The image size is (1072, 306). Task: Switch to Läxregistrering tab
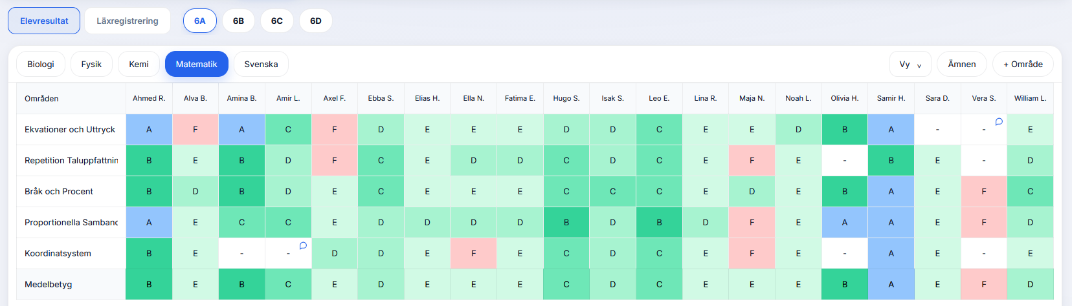(x=128, y=21)
